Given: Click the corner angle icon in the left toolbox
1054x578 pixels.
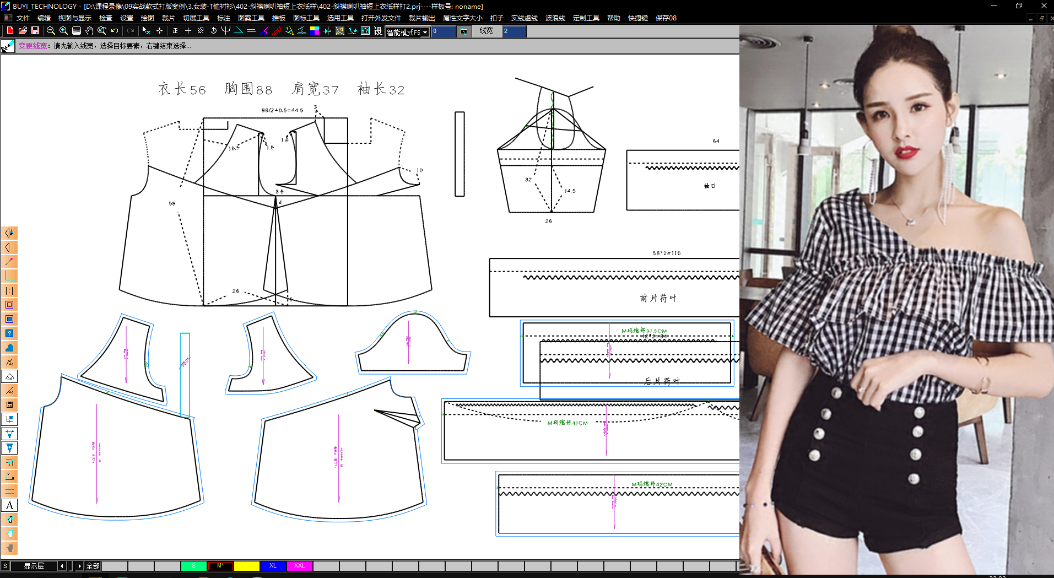Looking at the screenshot, I should [x=9, y=276].
